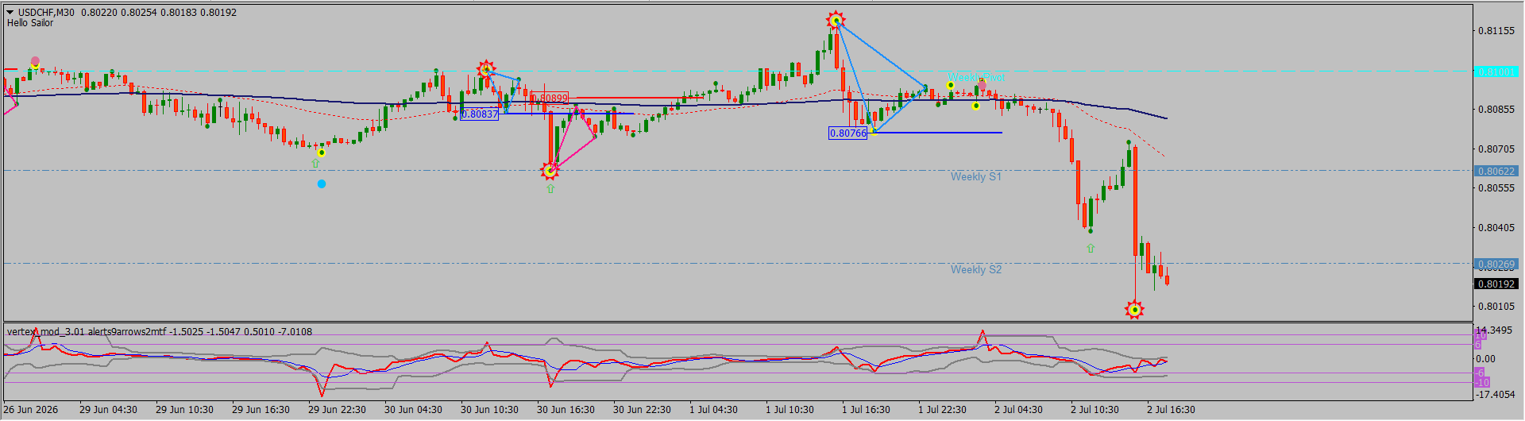Click the '2 Jul 16:30' time label
The width and height of the screenshot is (1525, 421).
[x=1171, y=410]
